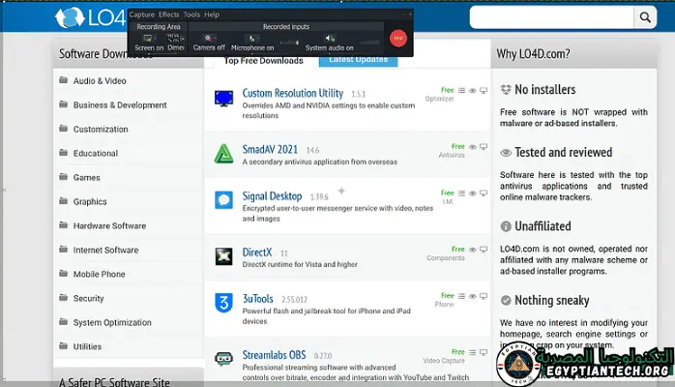Open the Effects menu in recorder
This screenshot has width=675, height=387.
pos(168,15)
